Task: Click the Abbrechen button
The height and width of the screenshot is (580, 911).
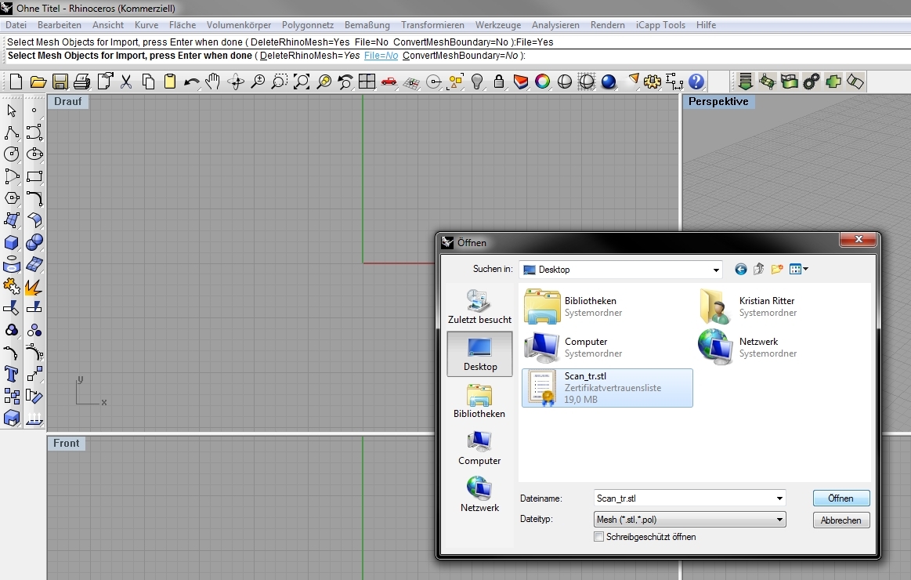Action: (x=841, y=520)
